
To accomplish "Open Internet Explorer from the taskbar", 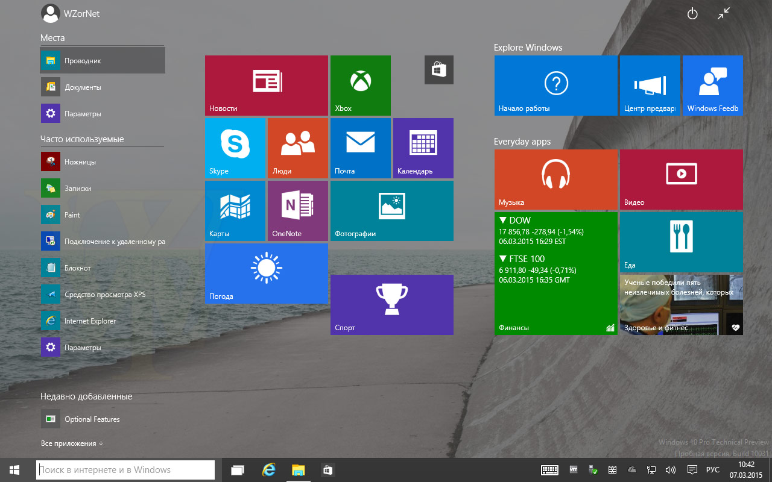I will [269, 470].
